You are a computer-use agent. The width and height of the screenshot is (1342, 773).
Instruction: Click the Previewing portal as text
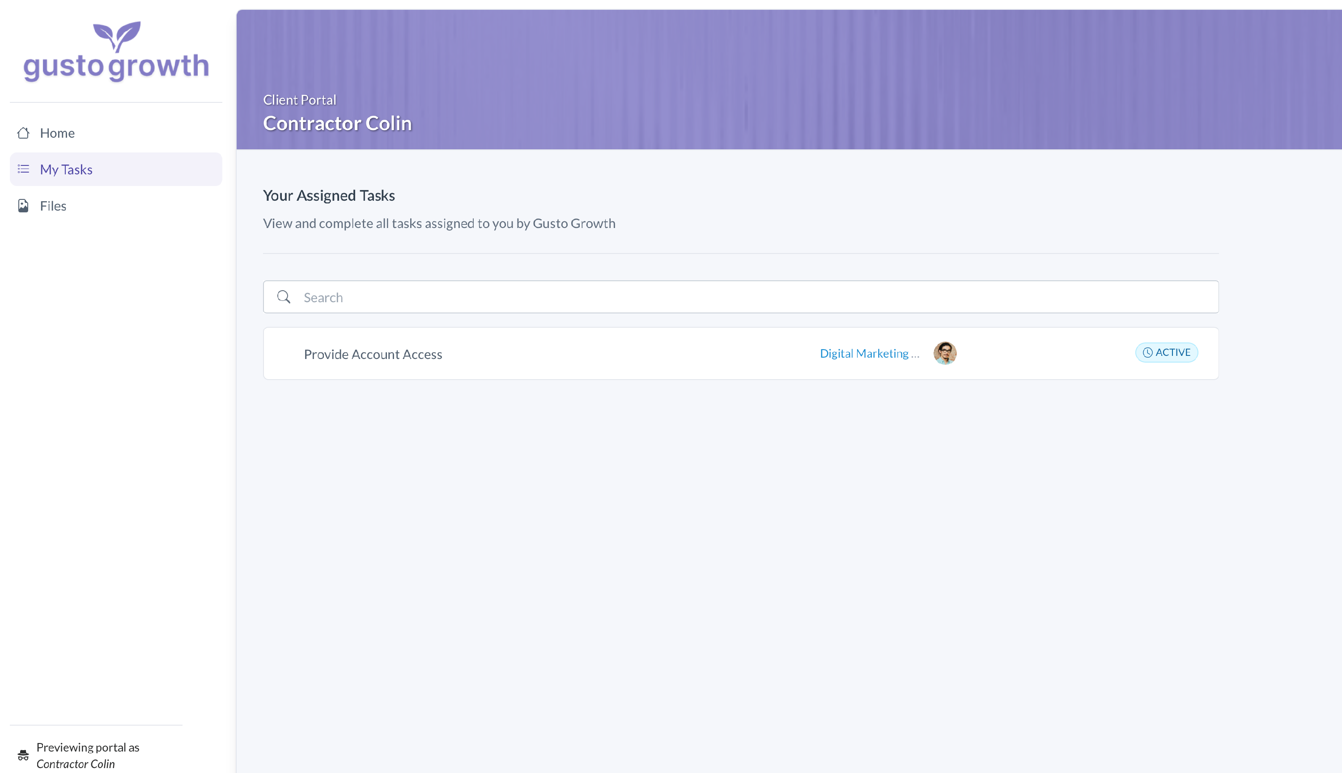[88, 747]
